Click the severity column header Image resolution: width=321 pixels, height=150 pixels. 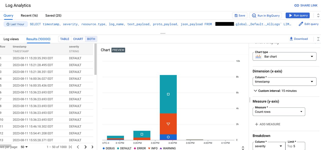[x=74, y=47]
